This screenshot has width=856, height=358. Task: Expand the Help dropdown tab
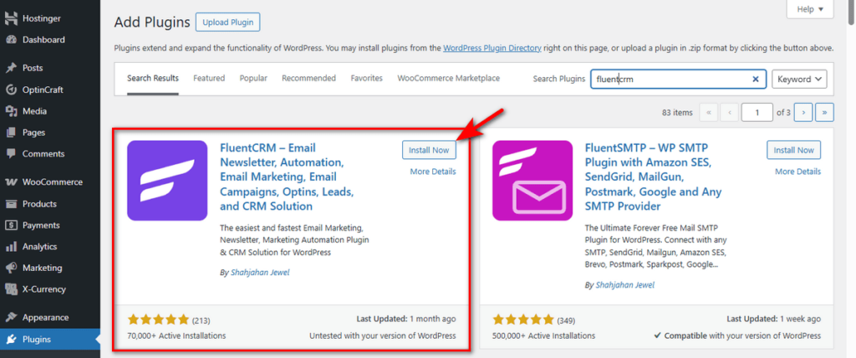tap(809, 9)
